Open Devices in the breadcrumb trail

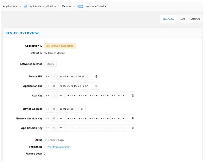pyautogui.click(x=67, y=6)
